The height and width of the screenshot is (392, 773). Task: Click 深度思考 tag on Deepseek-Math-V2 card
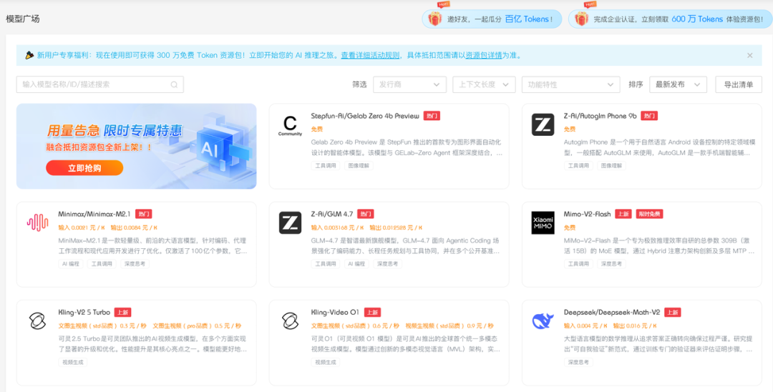[x=578, y=362]
